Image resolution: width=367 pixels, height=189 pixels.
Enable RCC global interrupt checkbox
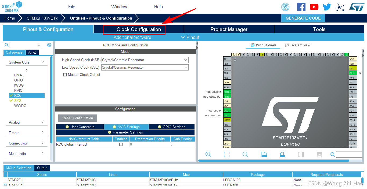(121, 144)
